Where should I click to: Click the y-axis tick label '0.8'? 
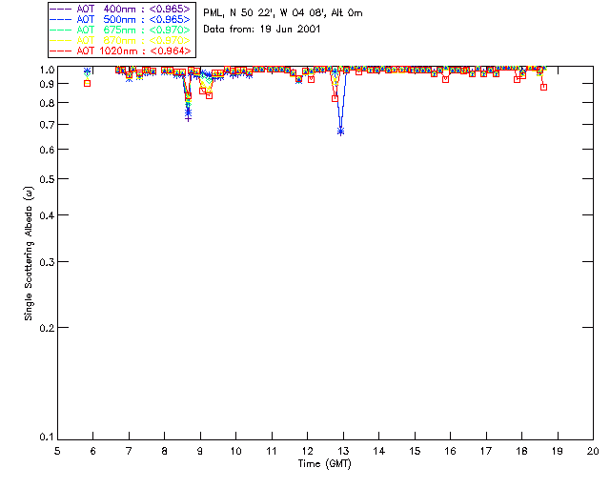click(47, 104)
